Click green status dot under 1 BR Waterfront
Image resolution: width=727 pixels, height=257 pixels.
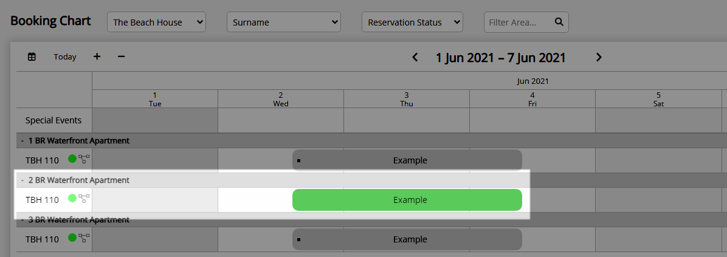[x=72, y=159]
